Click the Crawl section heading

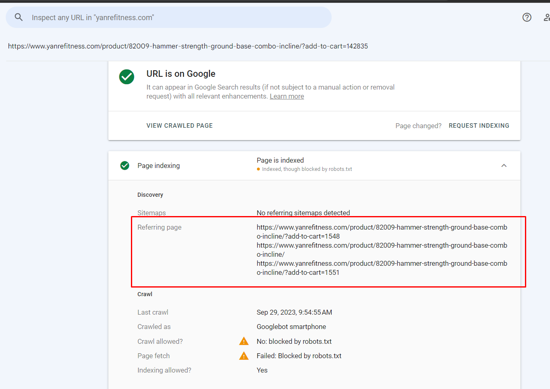[x=145, y=294]
